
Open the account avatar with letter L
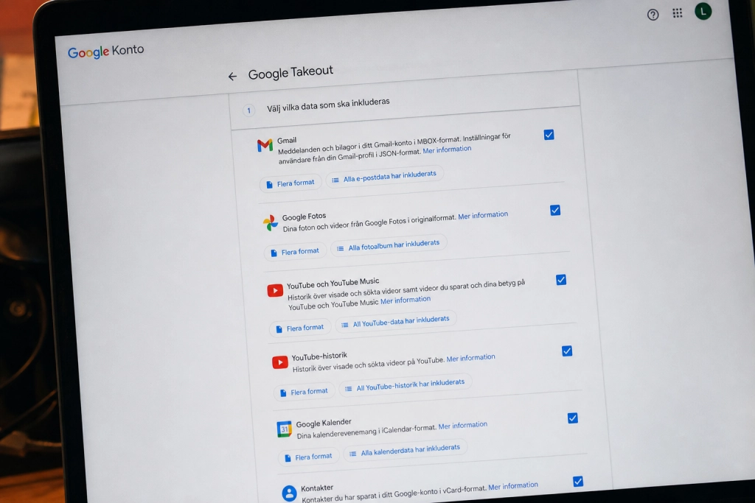coord(703,11)
